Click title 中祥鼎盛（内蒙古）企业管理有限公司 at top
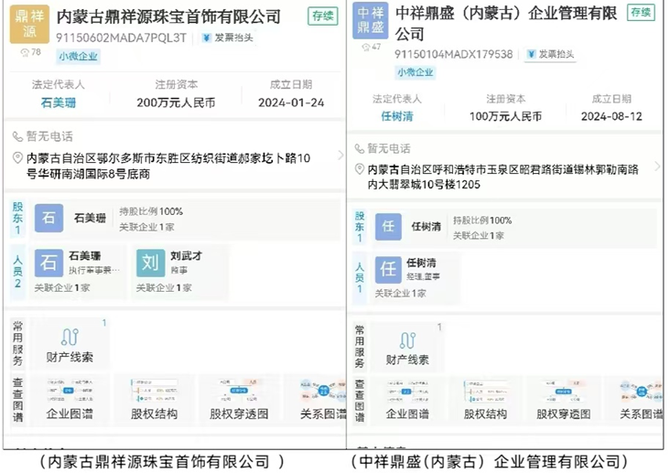The image size is (670, 473). coord(506,24)
